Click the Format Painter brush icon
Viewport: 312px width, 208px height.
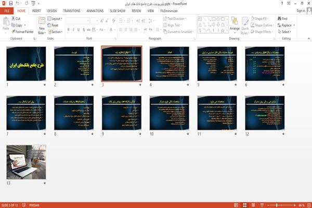14,32
